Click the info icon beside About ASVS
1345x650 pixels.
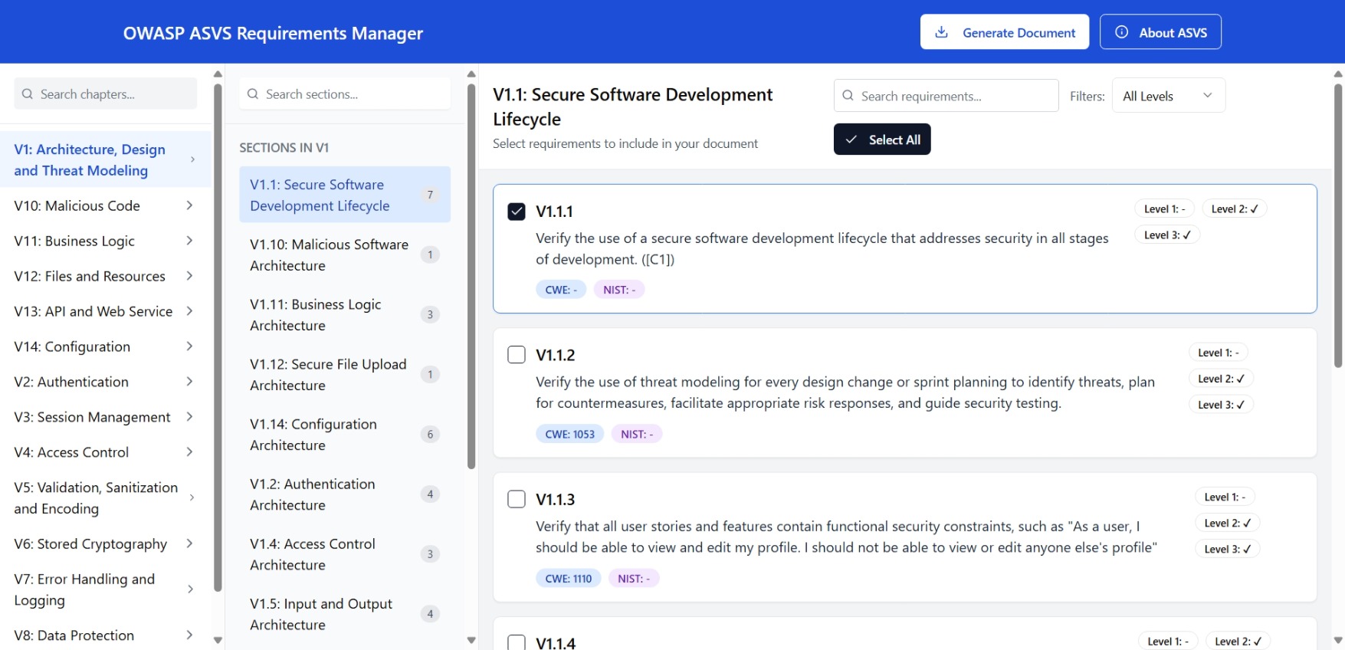[x=1121, y=32]
